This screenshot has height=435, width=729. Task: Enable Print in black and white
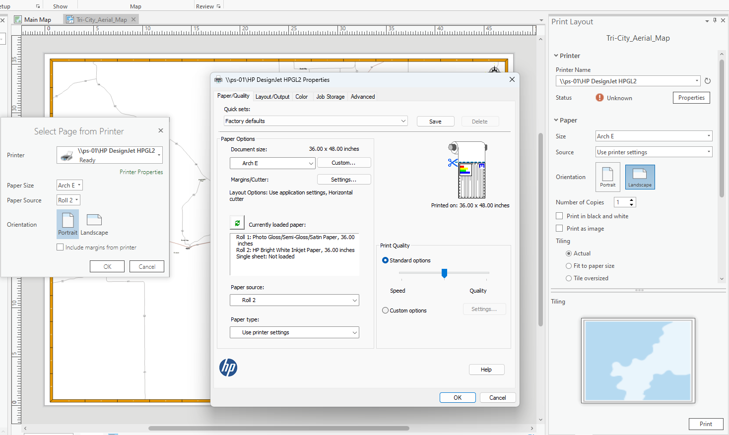(559, 216)
